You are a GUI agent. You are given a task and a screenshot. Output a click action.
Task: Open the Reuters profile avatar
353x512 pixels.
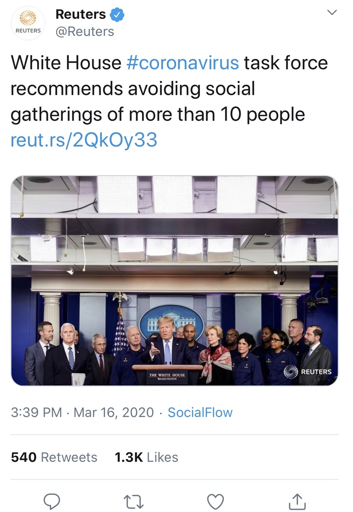tap(28, 23)
